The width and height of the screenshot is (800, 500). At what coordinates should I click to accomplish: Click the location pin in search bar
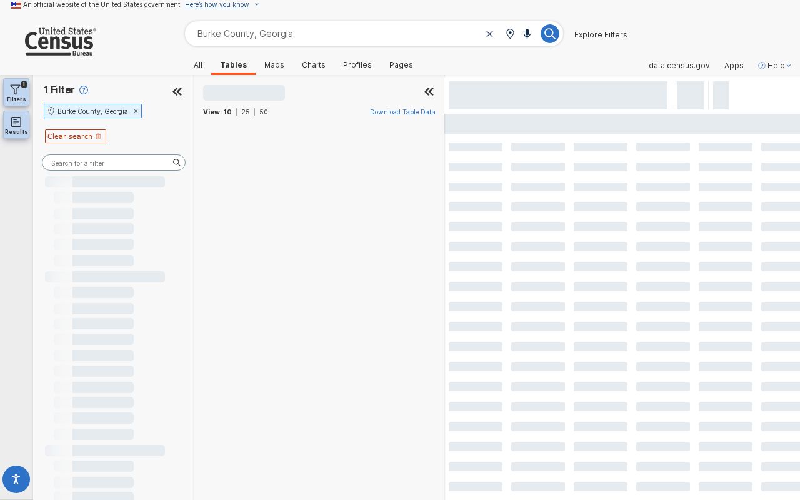(510, 34)
